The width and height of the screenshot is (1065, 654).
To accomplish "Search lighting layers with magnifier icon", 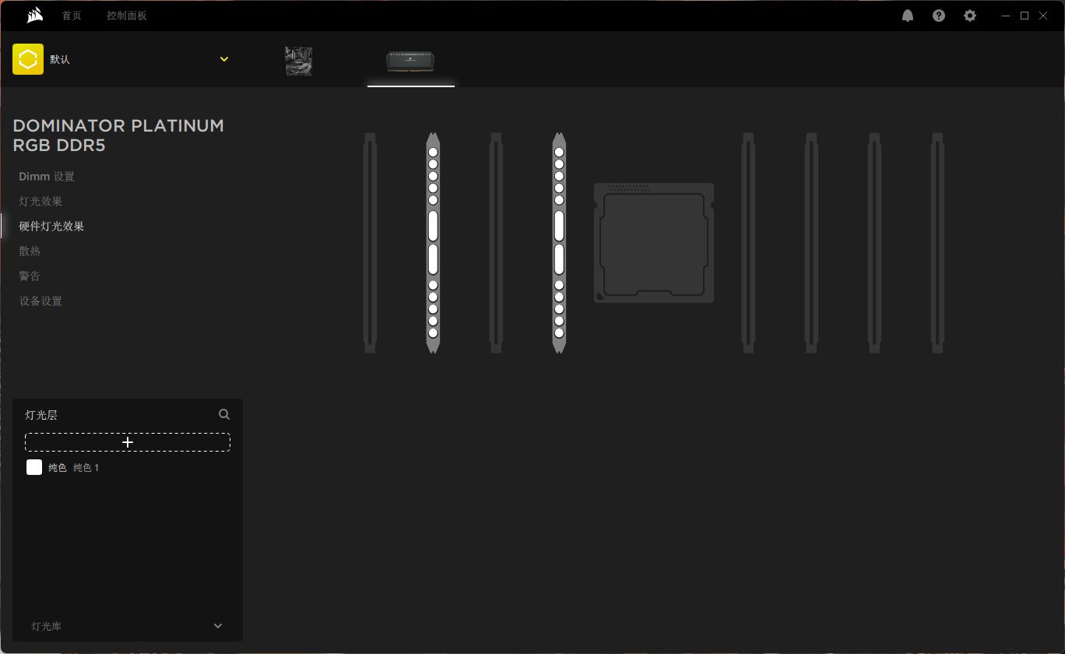I will pos(224,414).
